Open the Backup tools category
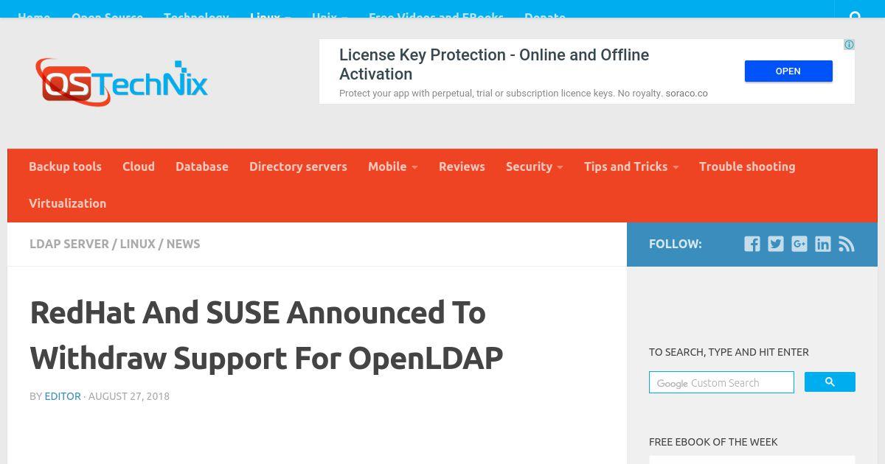The image size is (885, 464). coord(65,166)
